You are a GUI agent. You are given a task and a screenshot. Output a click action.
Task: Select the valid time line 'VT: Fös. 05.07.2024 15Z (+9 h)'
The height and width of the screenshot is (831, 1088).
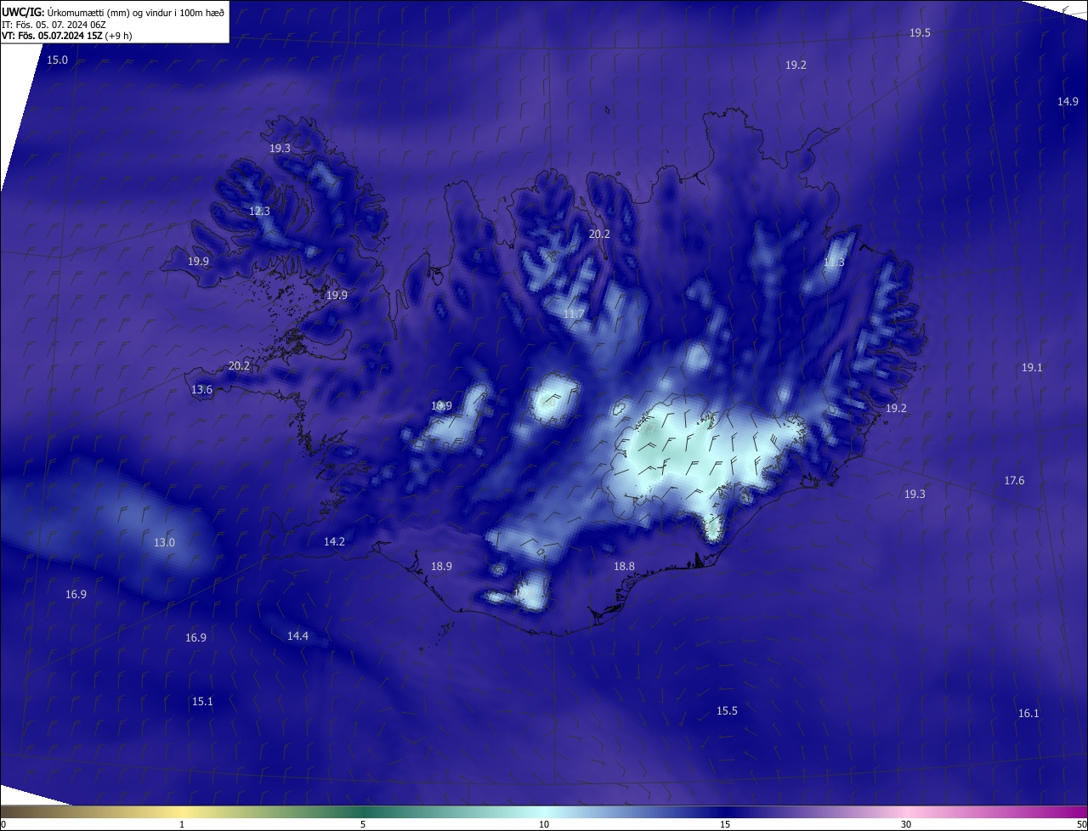coord(67,36)
